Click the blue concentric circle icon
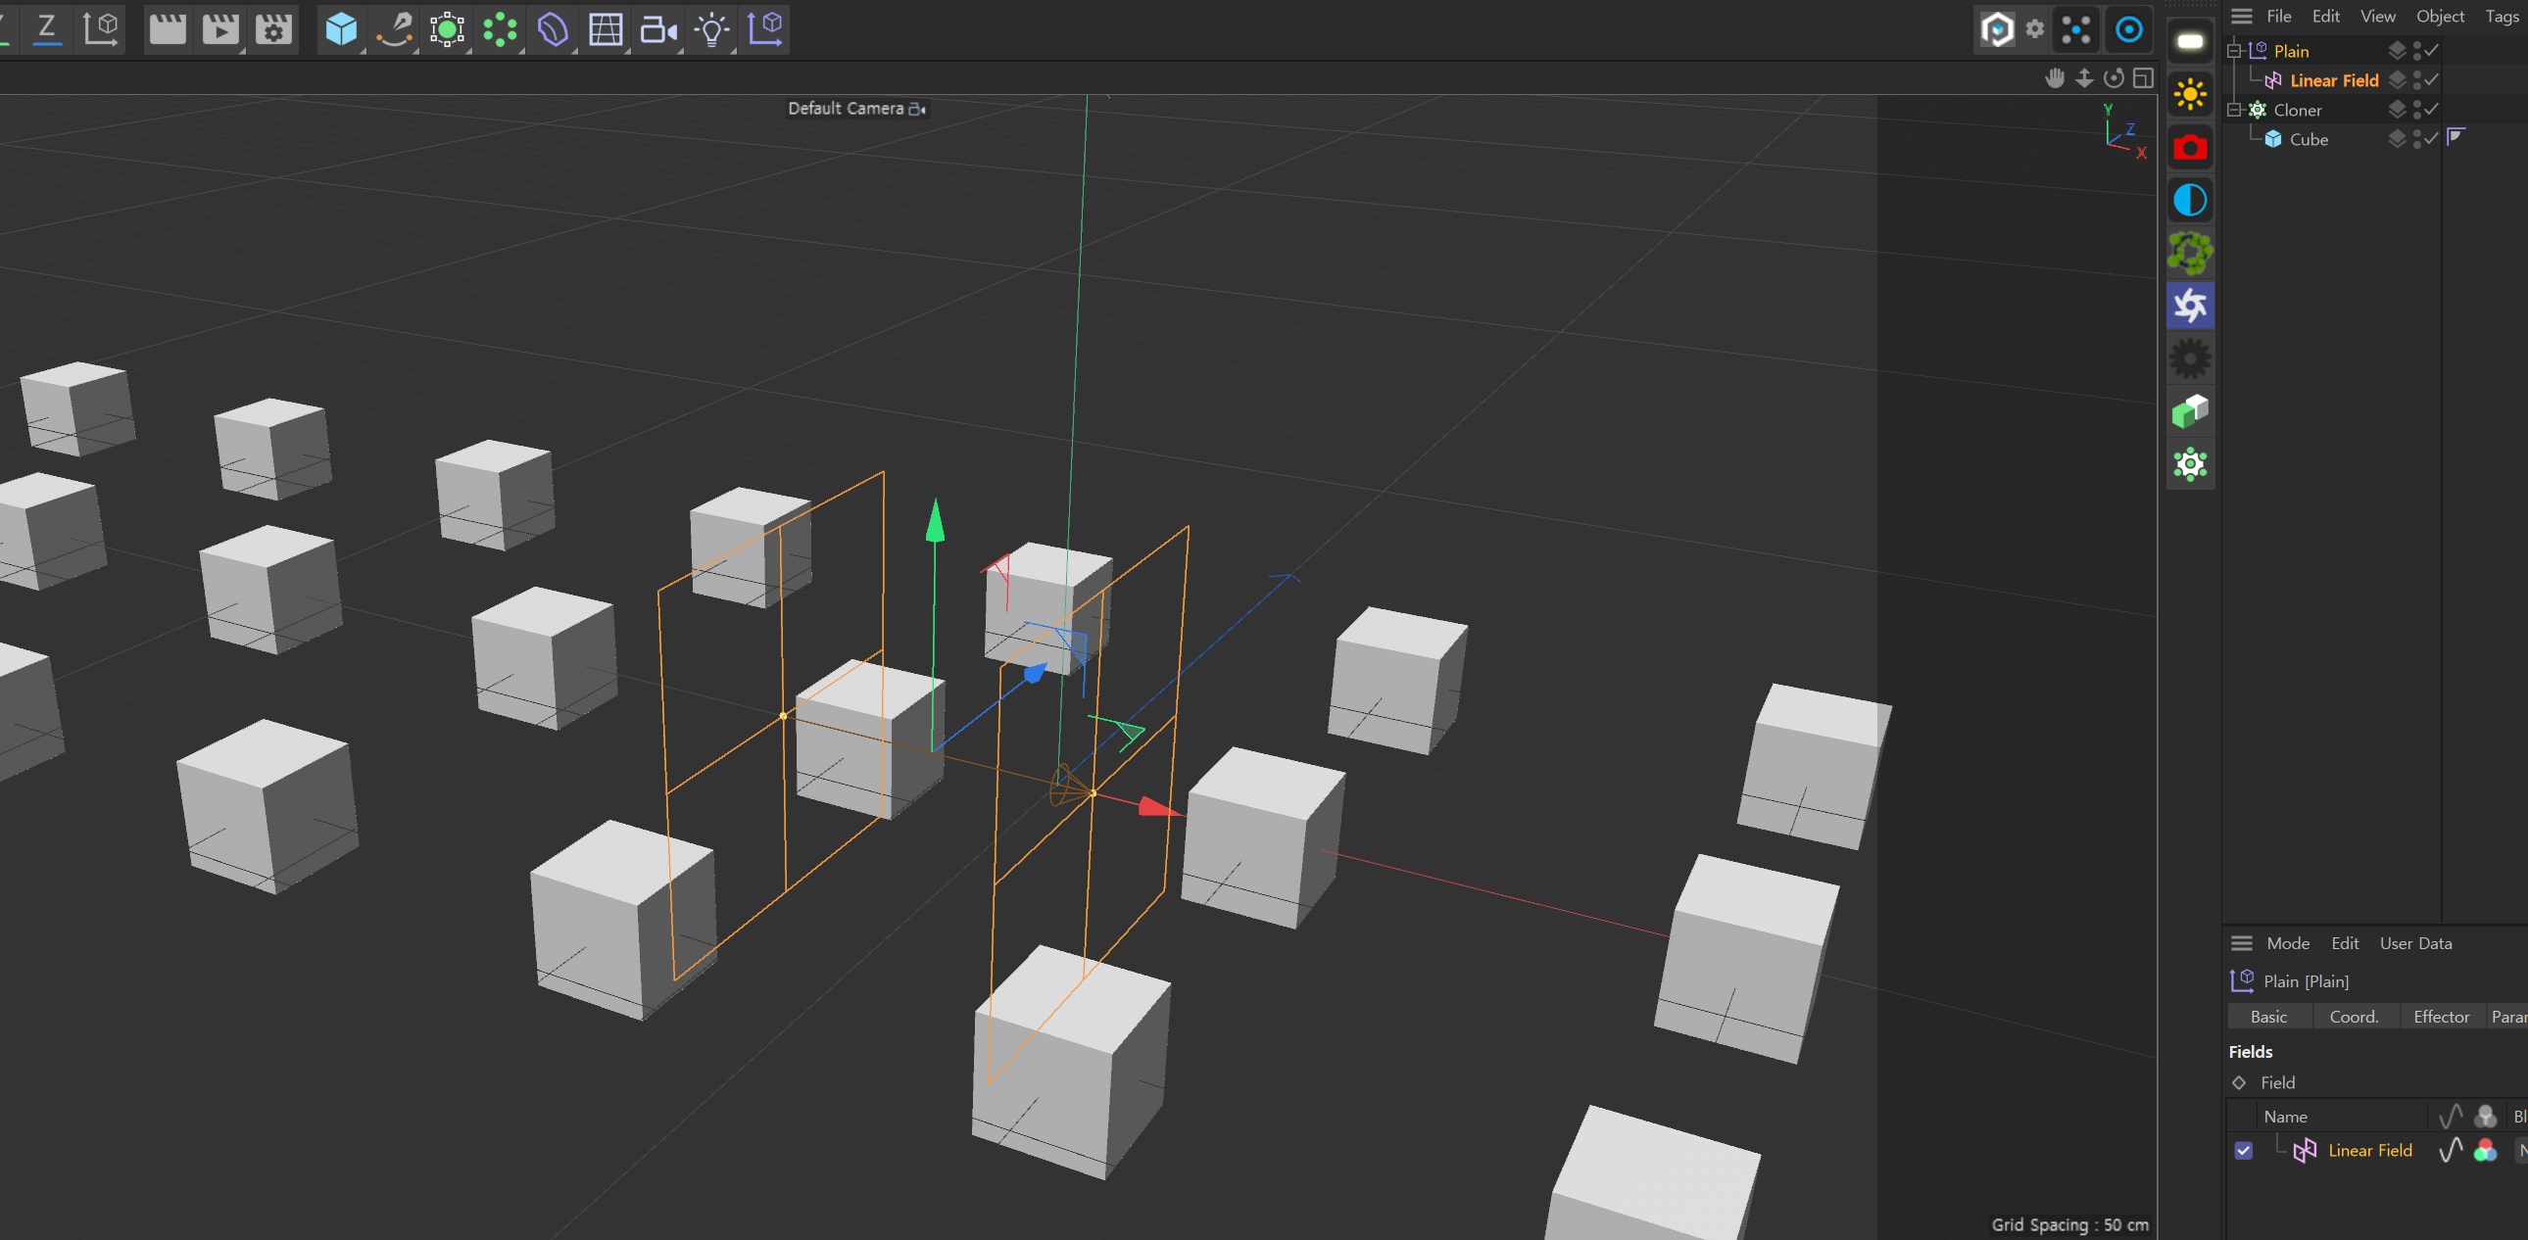The height and width of the screenshot is (1240, 2528). click(x=2128, y=29)
